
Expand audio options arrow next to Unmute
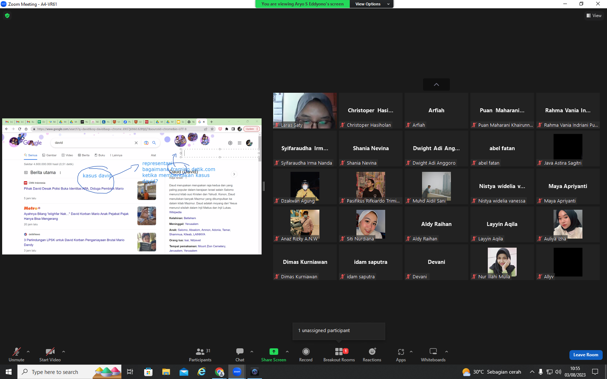click(x=28, y=351)
